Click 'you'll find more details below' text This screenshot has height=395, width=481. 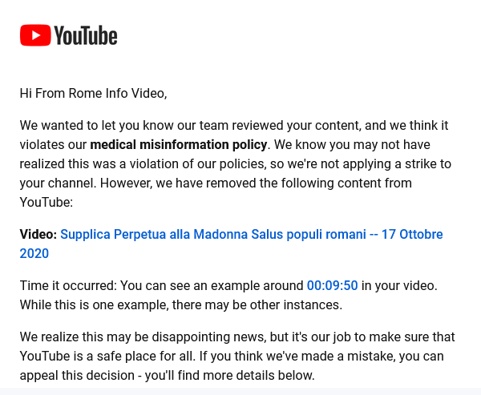point(230,376)
